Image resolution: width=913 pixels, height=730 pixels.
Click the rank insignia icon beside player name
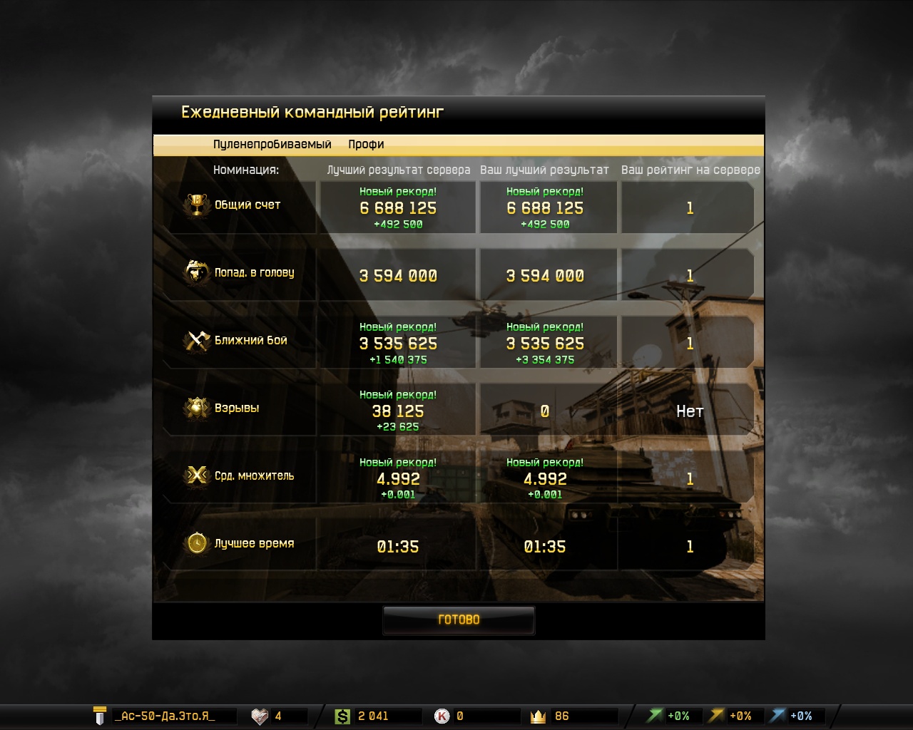tap(100, 716)
